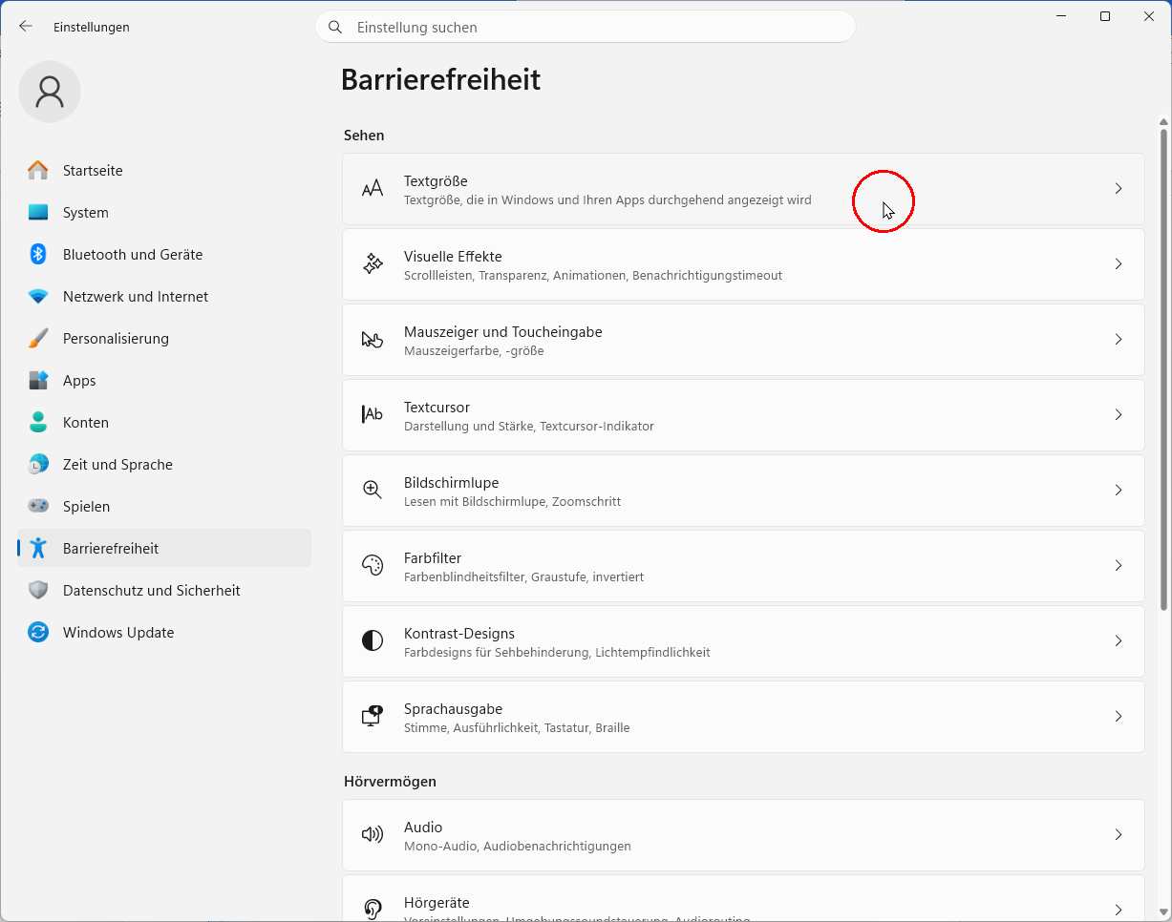The image size is (1172, 922).
Task: Click the Zeit und Sprache label
Action: (x=117, y=465)
